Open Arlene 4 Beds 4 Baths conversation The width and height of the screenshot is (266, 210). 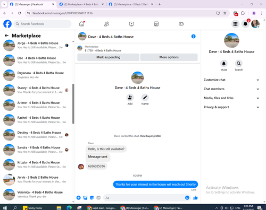pos(36,105)
